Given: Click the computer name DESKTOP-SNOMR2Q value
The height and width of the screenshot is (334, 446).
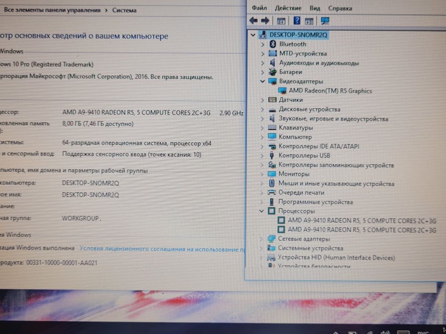Looking at the screenshot, I should coord(90,183).
